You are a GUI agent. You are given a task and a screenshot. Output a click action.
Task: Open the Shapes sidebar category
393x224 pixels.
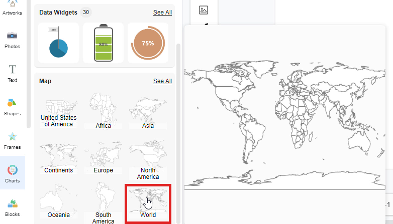point(12,106)
